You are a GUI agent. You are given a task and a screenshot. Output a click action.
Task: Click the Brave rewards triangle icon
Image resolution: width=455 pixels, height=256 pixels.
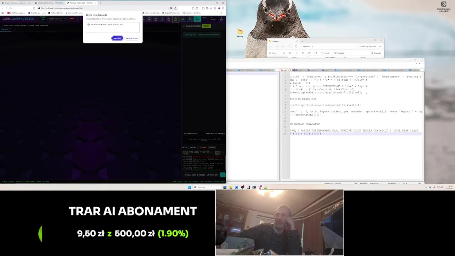click(x=175, y=8)
